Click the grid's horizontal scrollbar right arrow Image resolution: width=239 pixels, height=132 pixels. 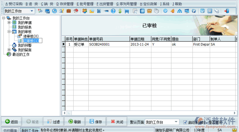[x=235, y=113]
